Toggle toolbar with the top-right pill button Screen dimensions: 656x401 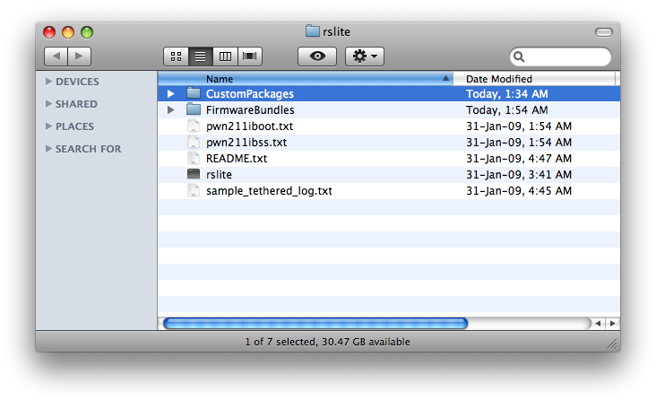tap(604, 32)
